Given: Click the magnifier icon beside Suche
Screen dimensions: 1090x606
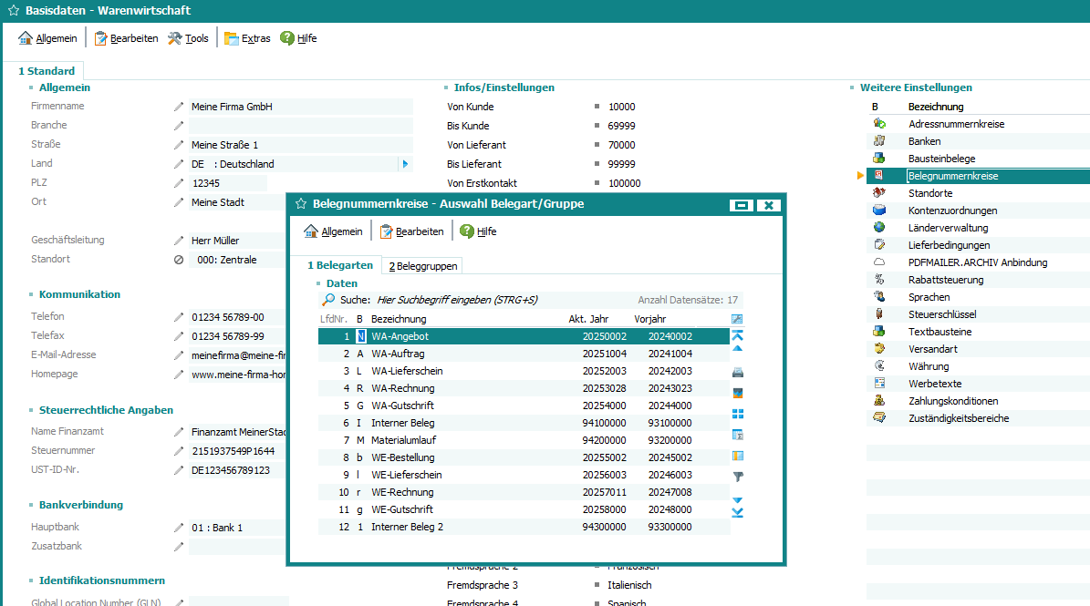Looking at the screenshot, I should pos(328,299).
